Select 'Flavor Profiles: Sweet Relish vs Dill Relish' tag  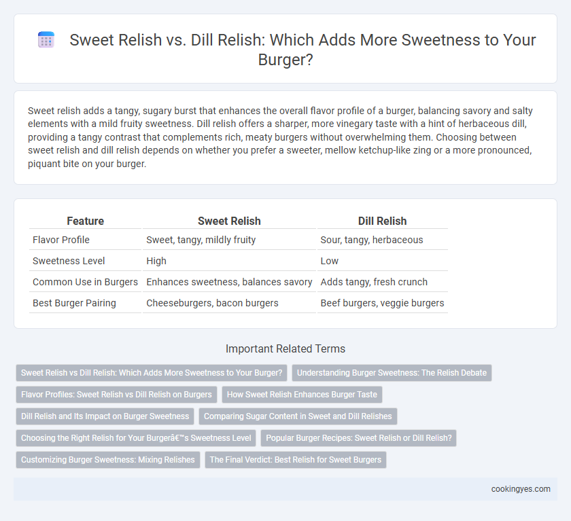(116, 395)
